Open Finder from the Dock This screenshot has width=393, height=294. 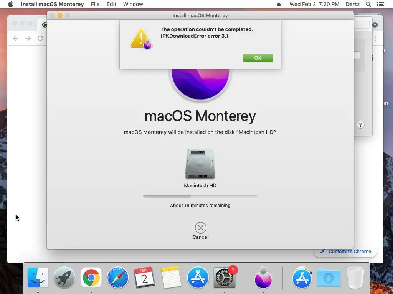[x=38, y=277]
